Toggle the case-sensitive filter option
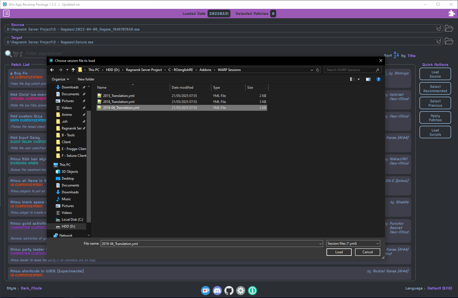The height and width of the screenshot is (298, 458). coord(21,54)
